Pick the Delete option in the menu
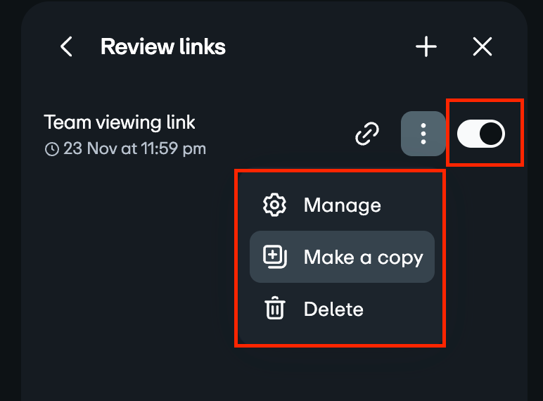Viewport: 543px width, 401px height. [333, 309]
